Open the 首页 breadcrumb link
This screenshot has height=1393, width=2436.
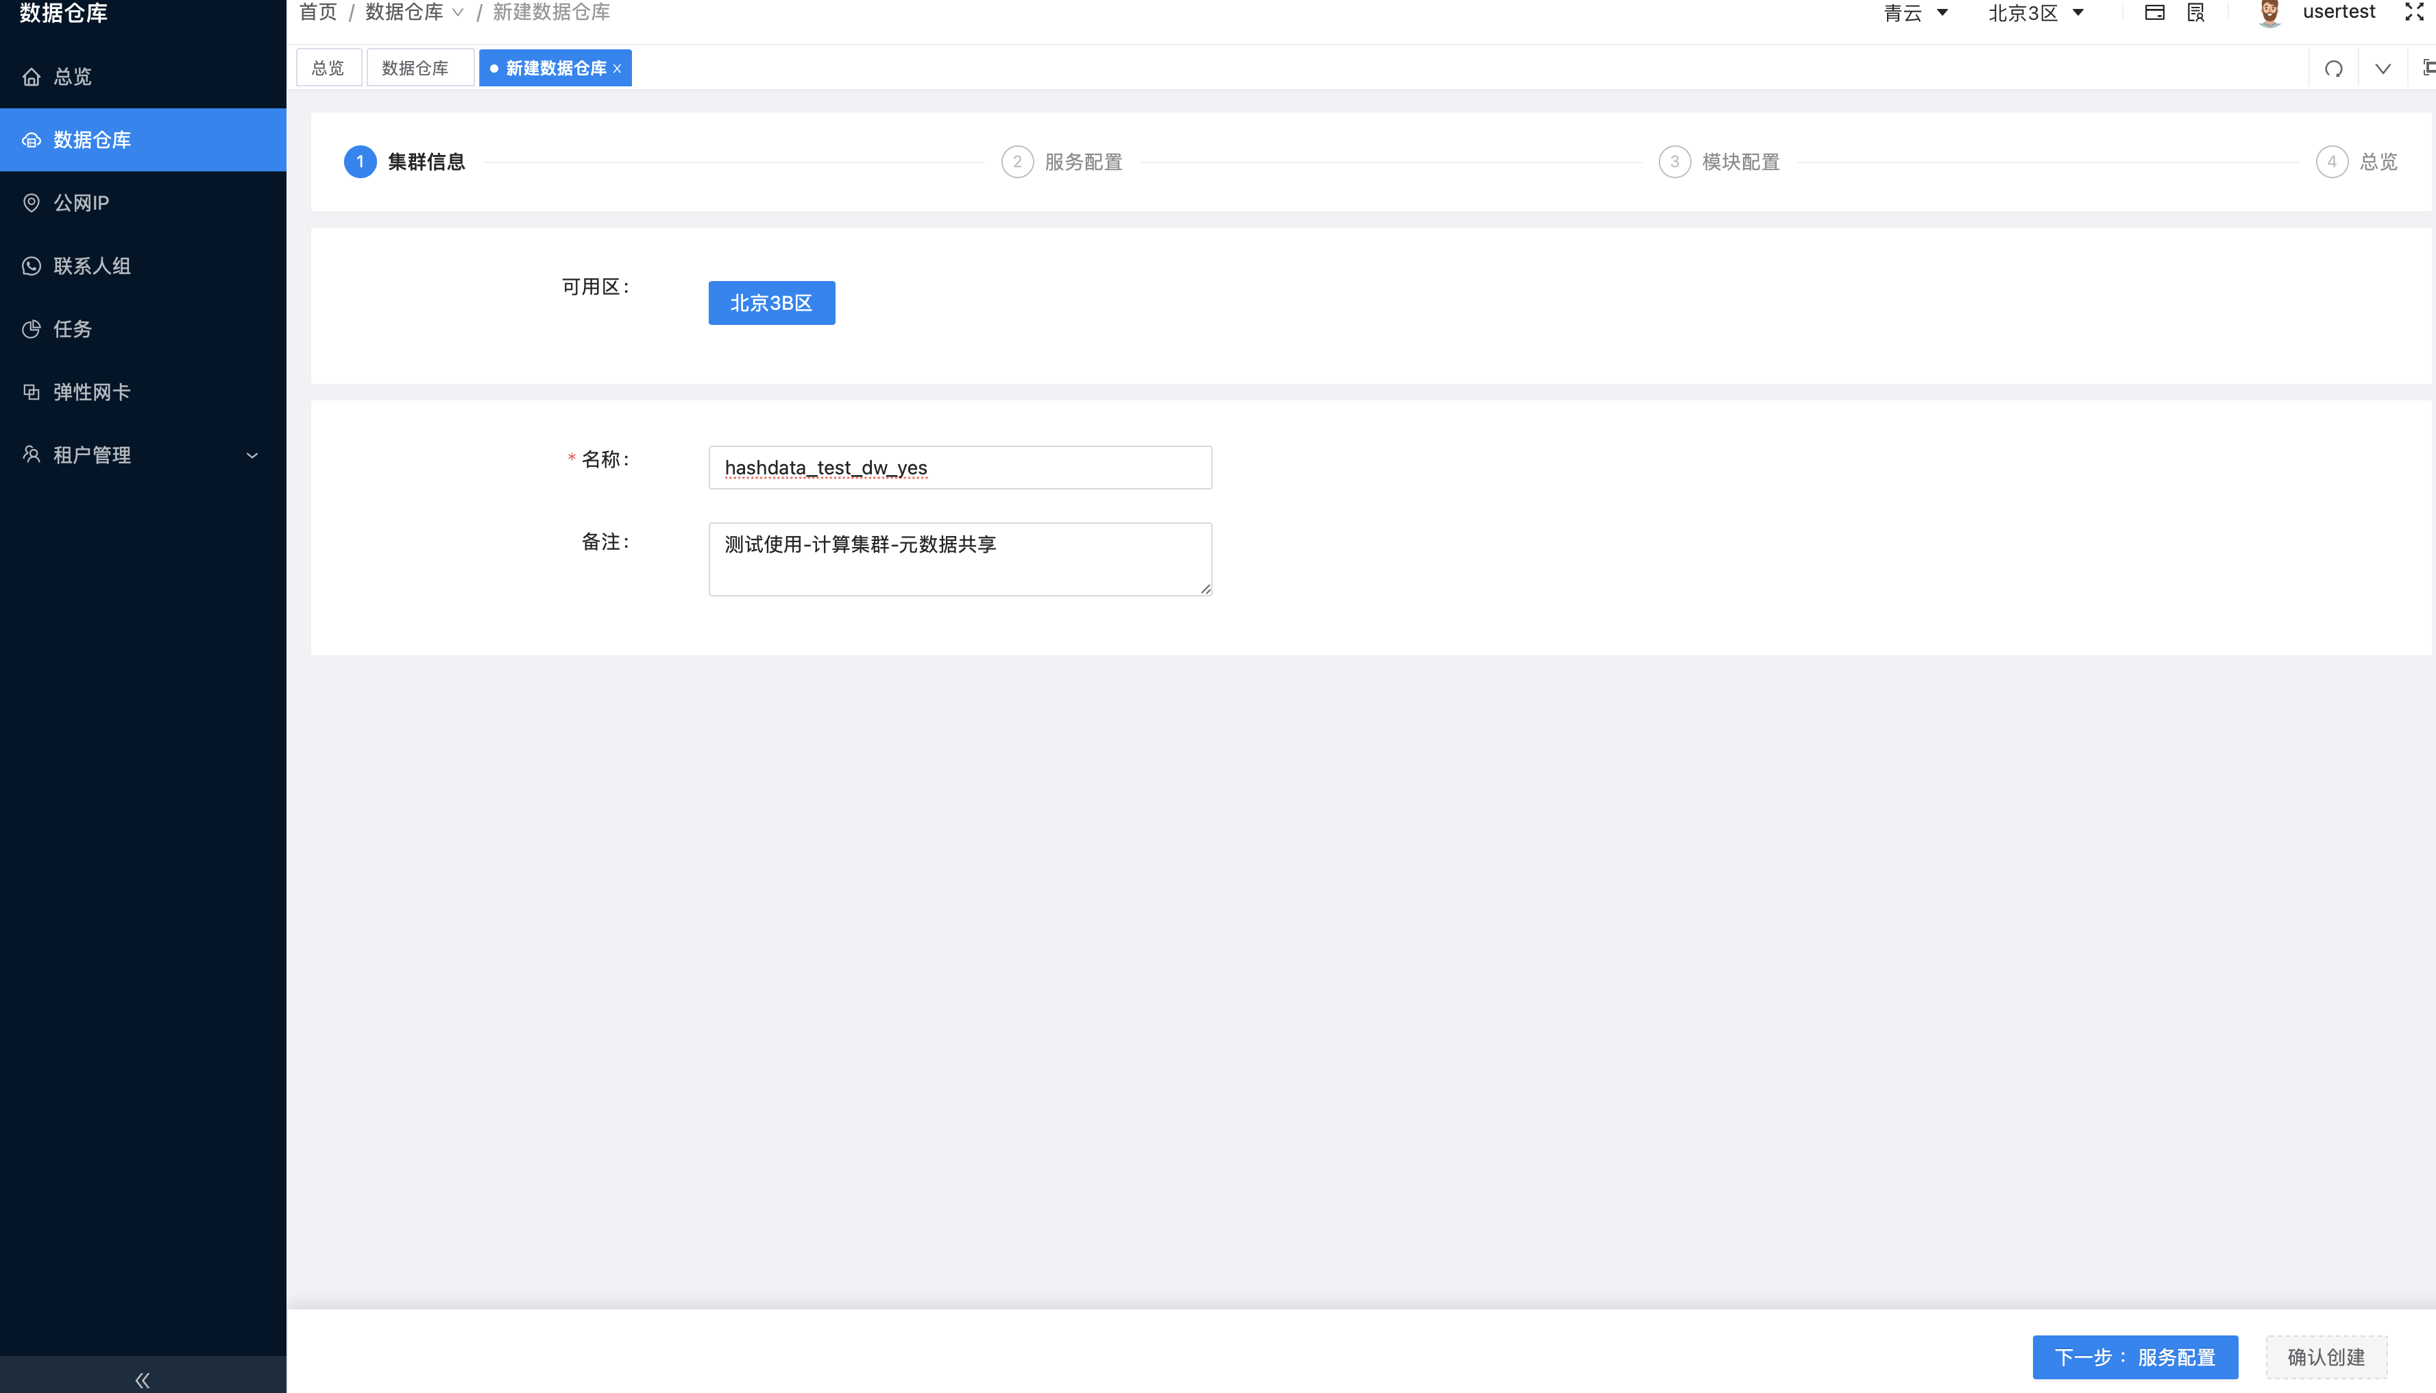(x=317, y=12)
